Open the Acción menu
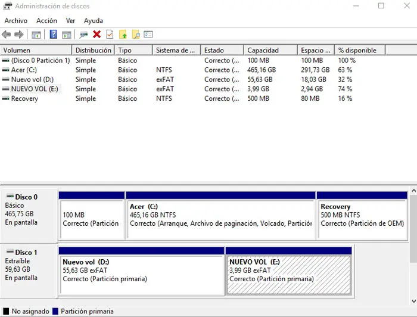This screenshot has height=317, width=417. [46, 20]
